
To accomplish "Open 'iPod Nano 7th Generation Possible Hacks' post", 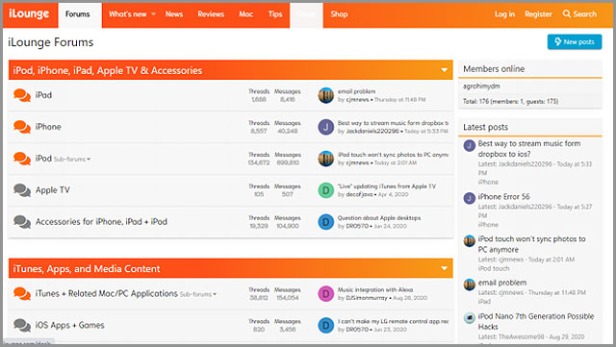I will [536, 321].
